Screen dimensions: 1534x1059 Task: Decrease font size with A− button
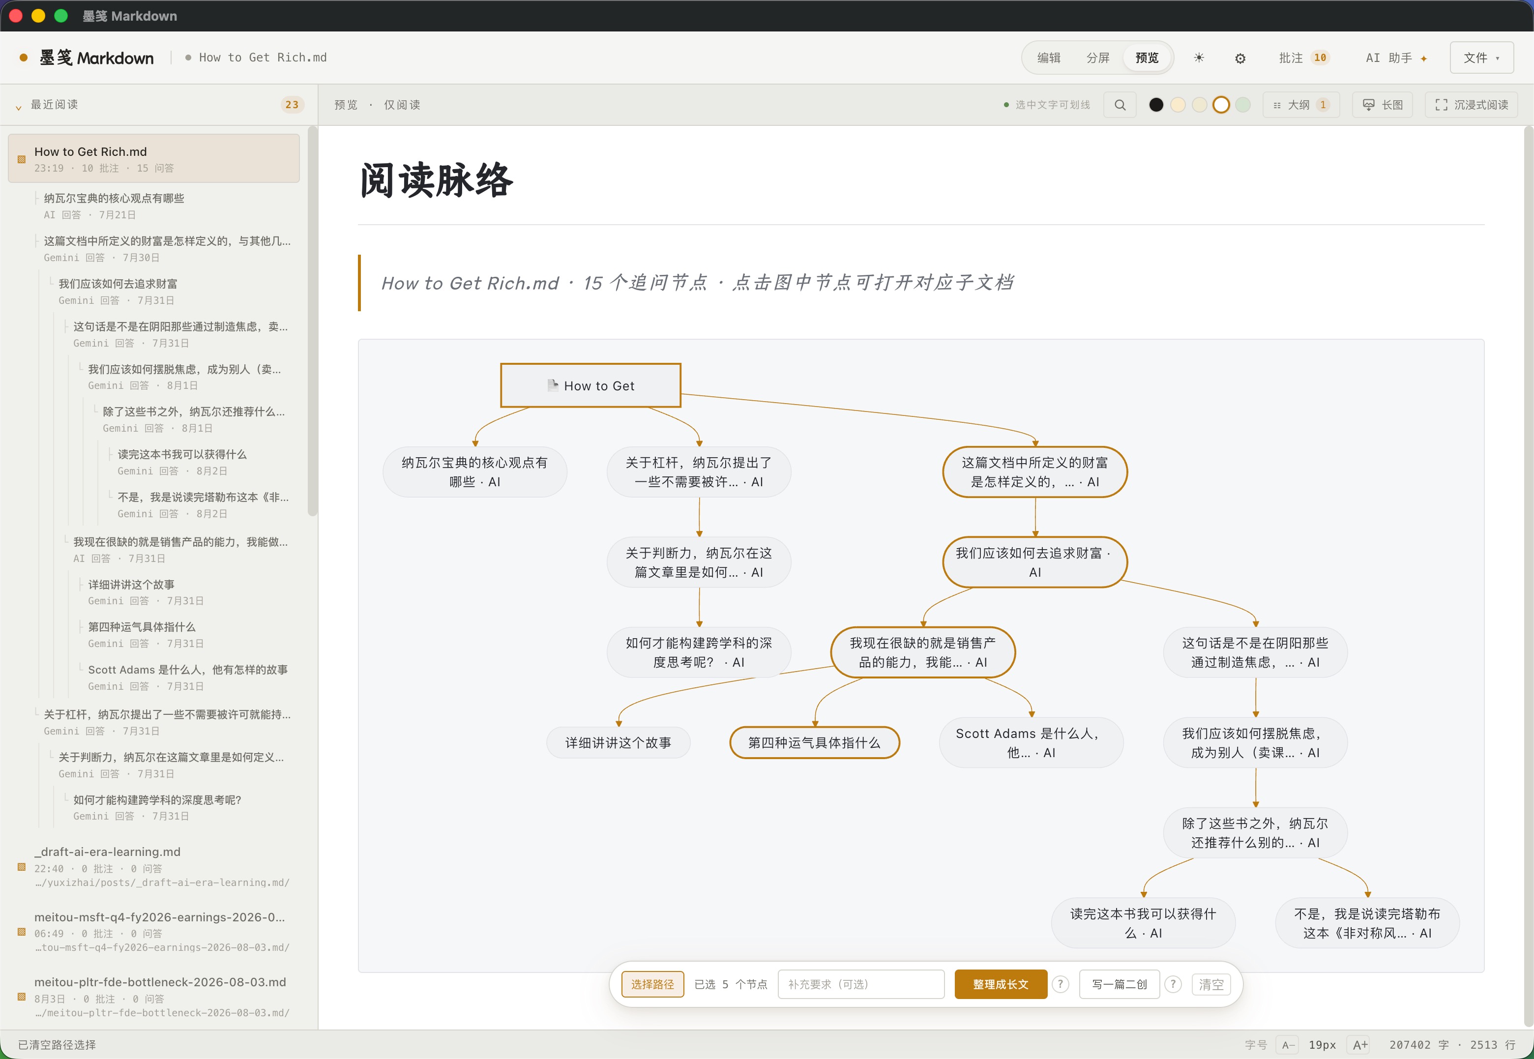pos(1287,1045)
